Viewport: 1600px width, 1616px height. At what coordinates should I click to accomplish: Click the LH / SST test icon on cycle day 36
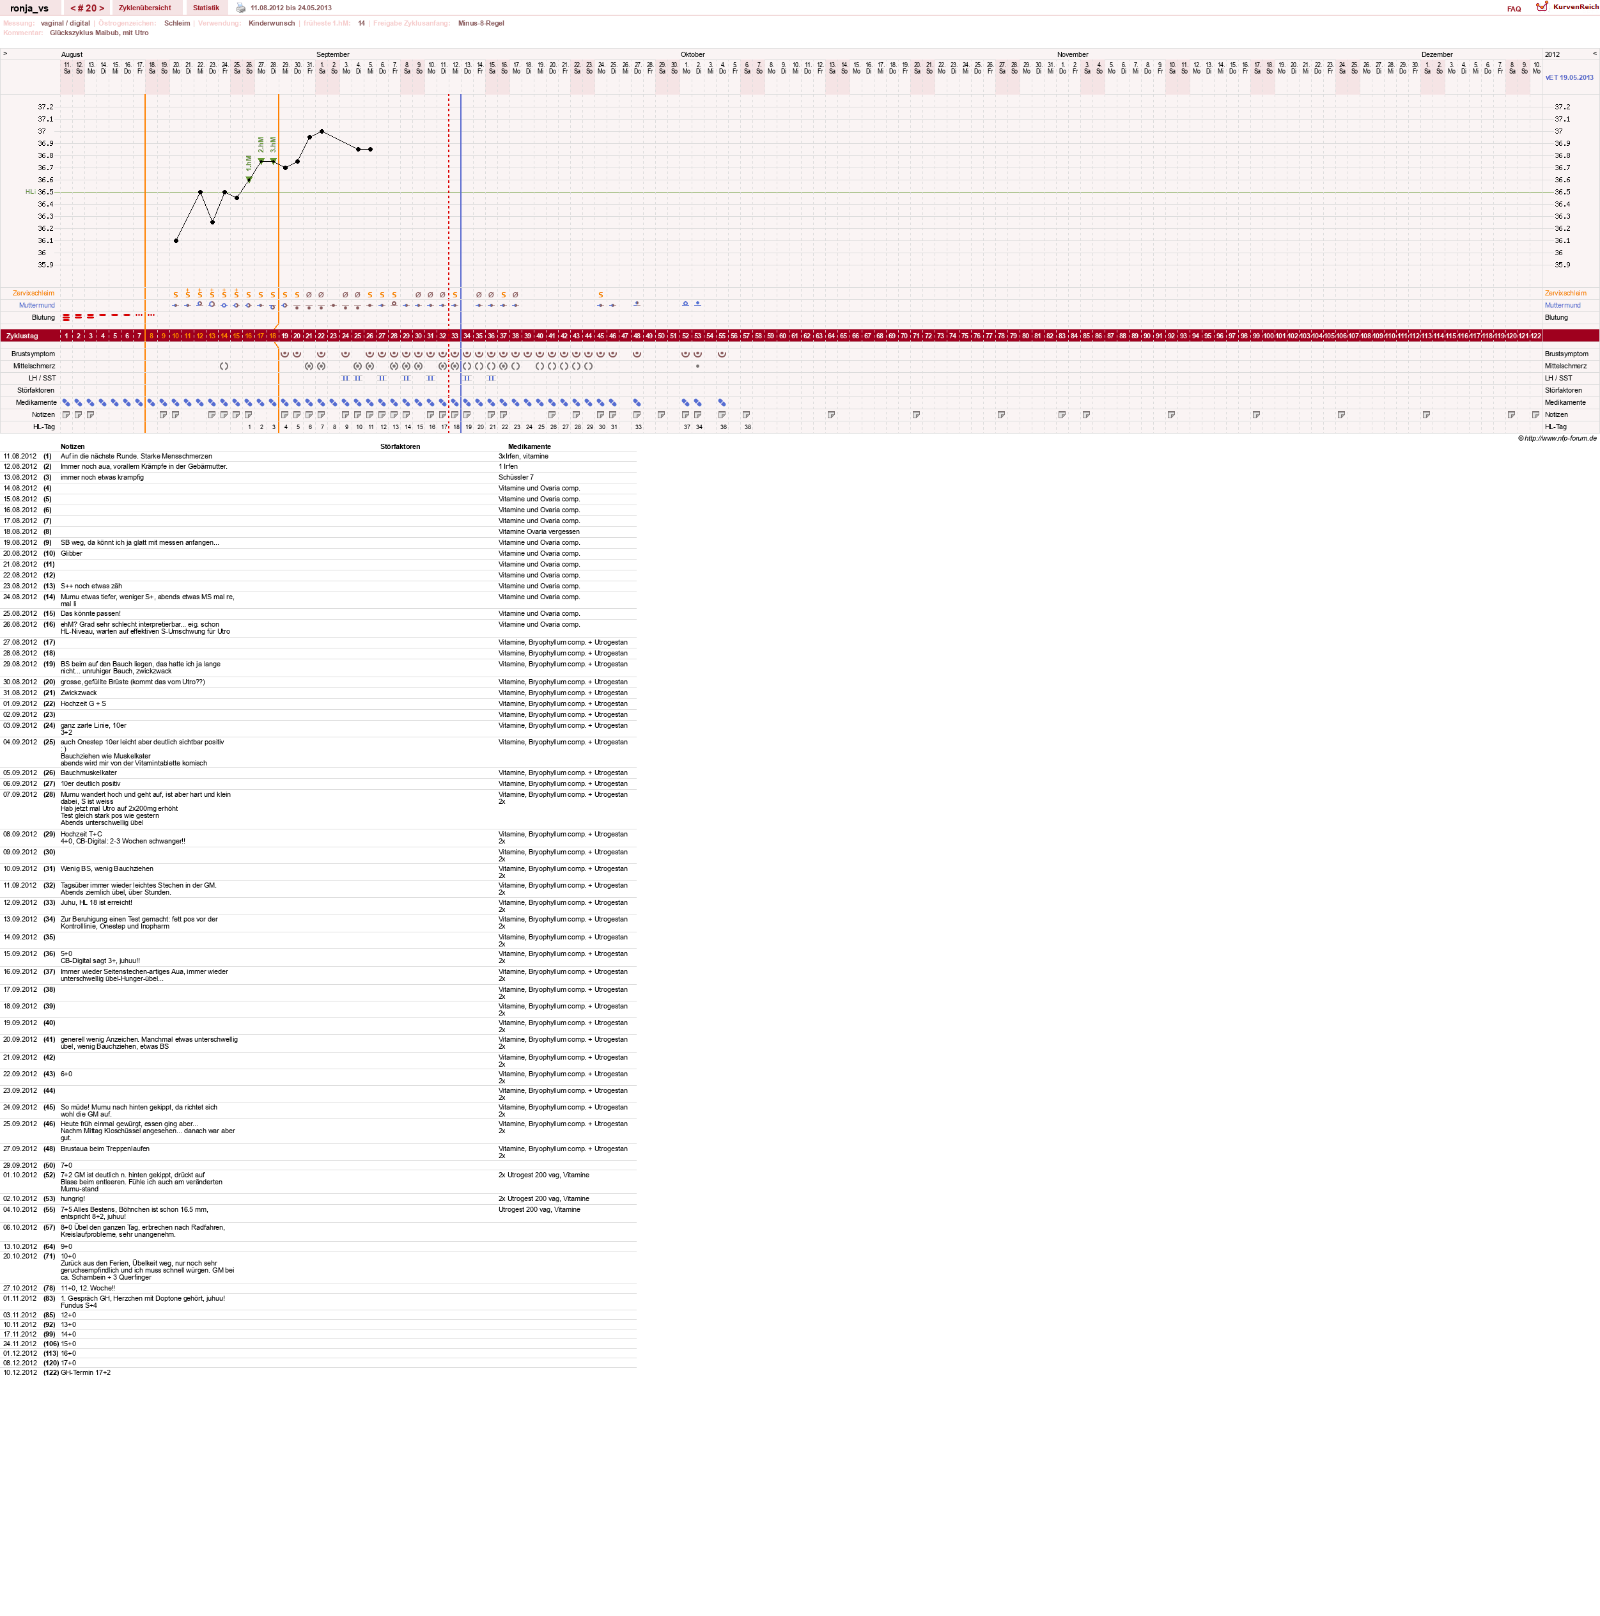coord(492,378)
